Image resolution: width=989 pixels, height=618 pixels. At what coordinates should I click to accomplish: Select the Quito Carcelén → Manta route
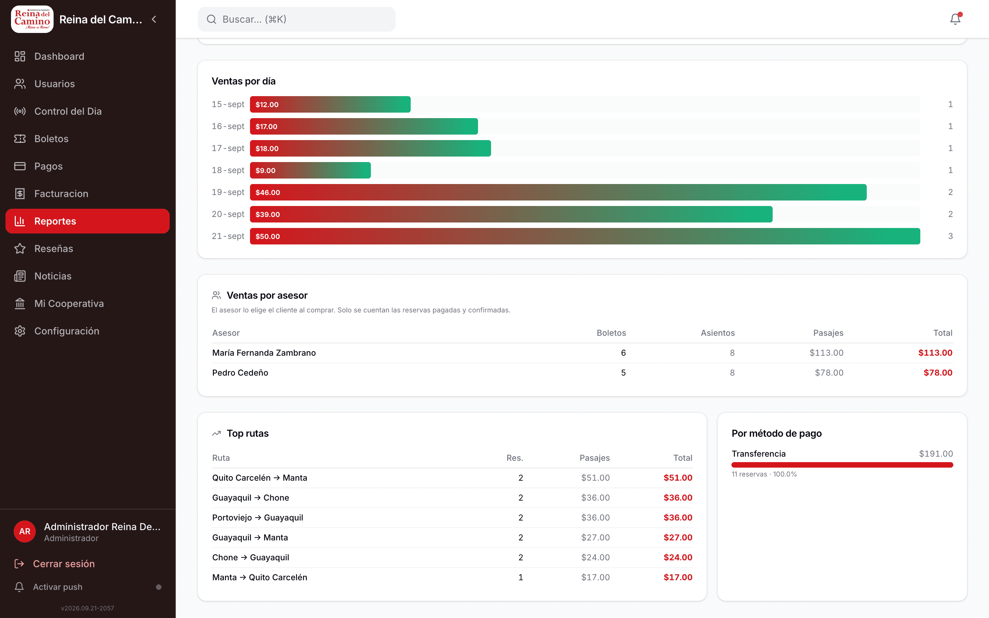pyautogui.click(x=452, y=478)
